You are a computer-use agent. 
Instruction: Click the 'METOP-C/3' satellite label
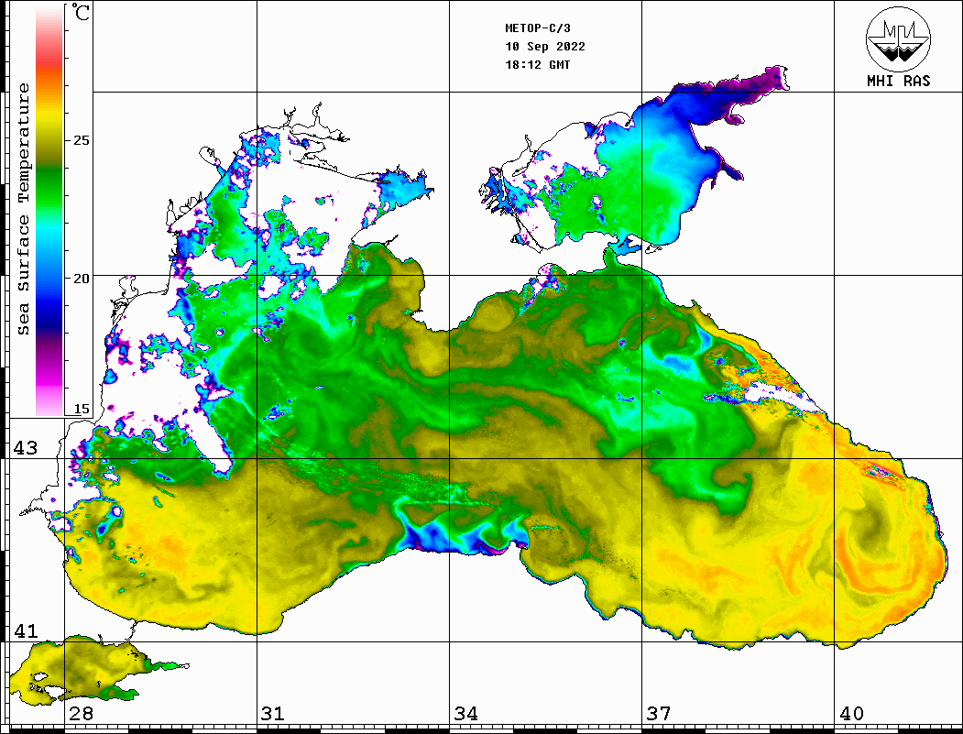click(537, 28)
